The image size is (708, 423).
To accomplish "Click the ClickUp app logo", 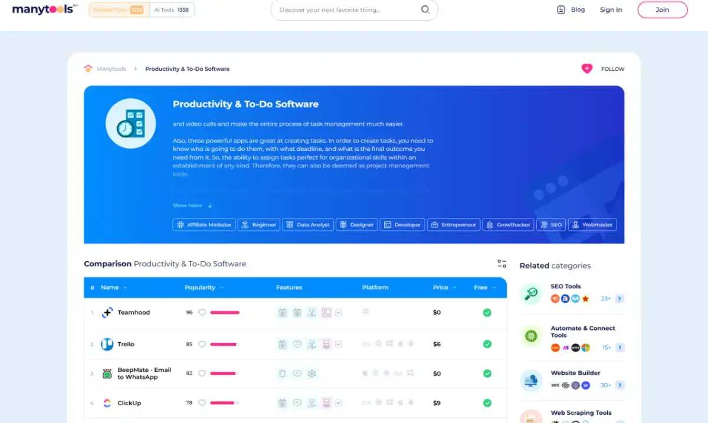I will click(x=107, y=403).
